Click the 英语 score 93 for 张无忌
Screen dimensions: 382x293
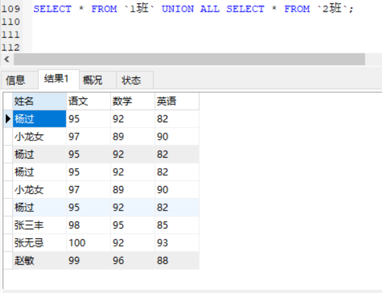click(177, 243)
